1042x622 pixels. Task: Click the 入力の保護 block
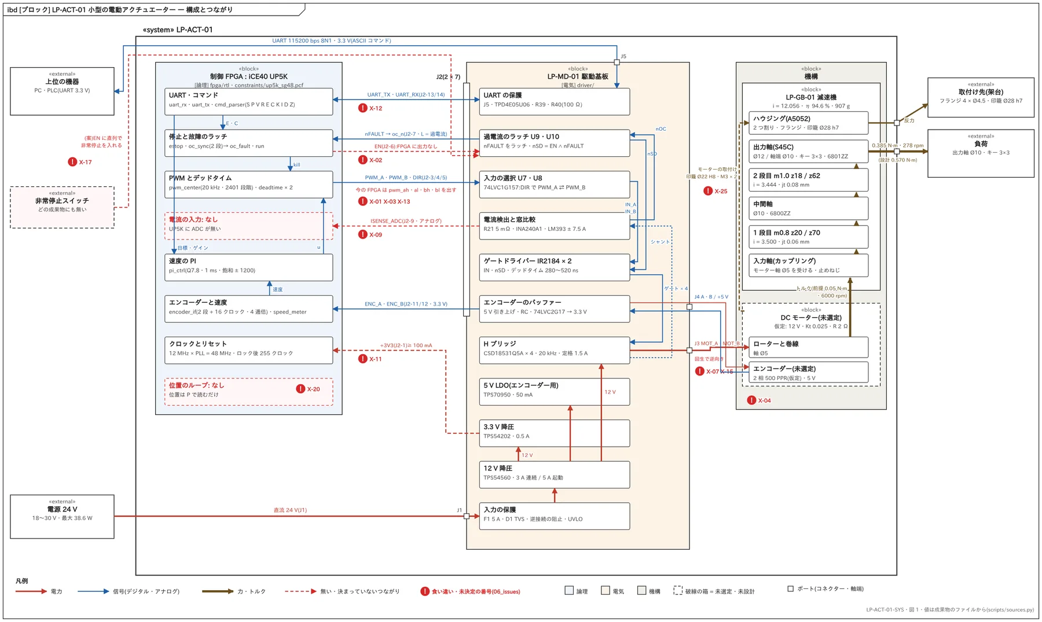point(555,516)
